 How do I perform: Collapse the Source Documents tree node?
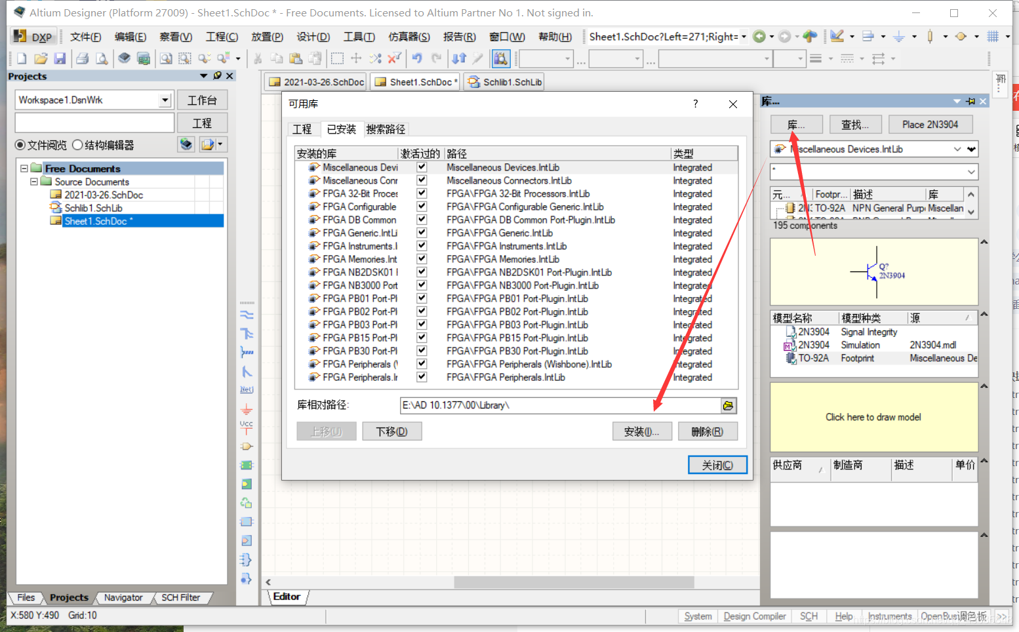[34, 182]
